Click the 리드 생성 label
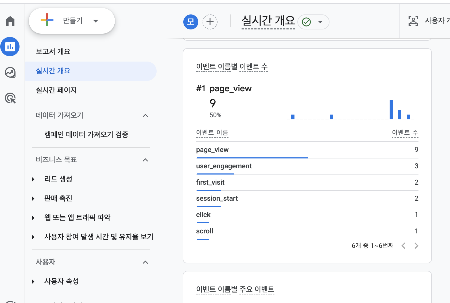The height and width of the screenshot is (303, 450). (x=58, y=179)
